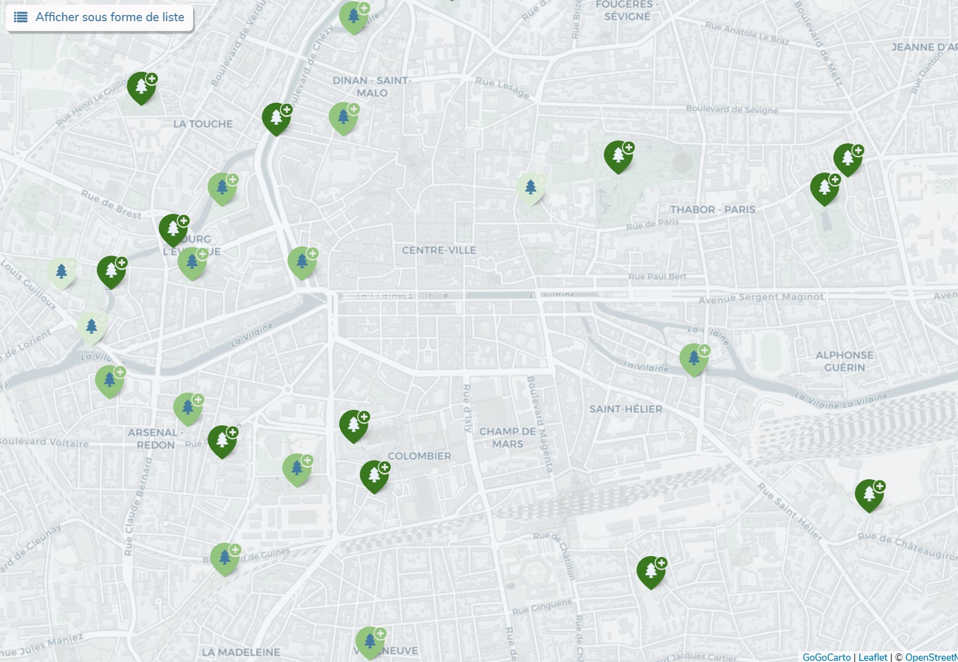Open light green tree marker on Boulevard de Guines
The height and width of the screenshot is (662, 958).
click(x=225, y=559)
